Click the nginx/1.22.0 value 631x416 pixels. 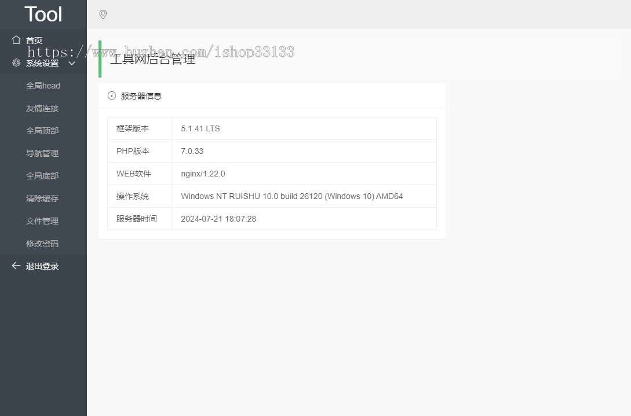coord(203,174)
